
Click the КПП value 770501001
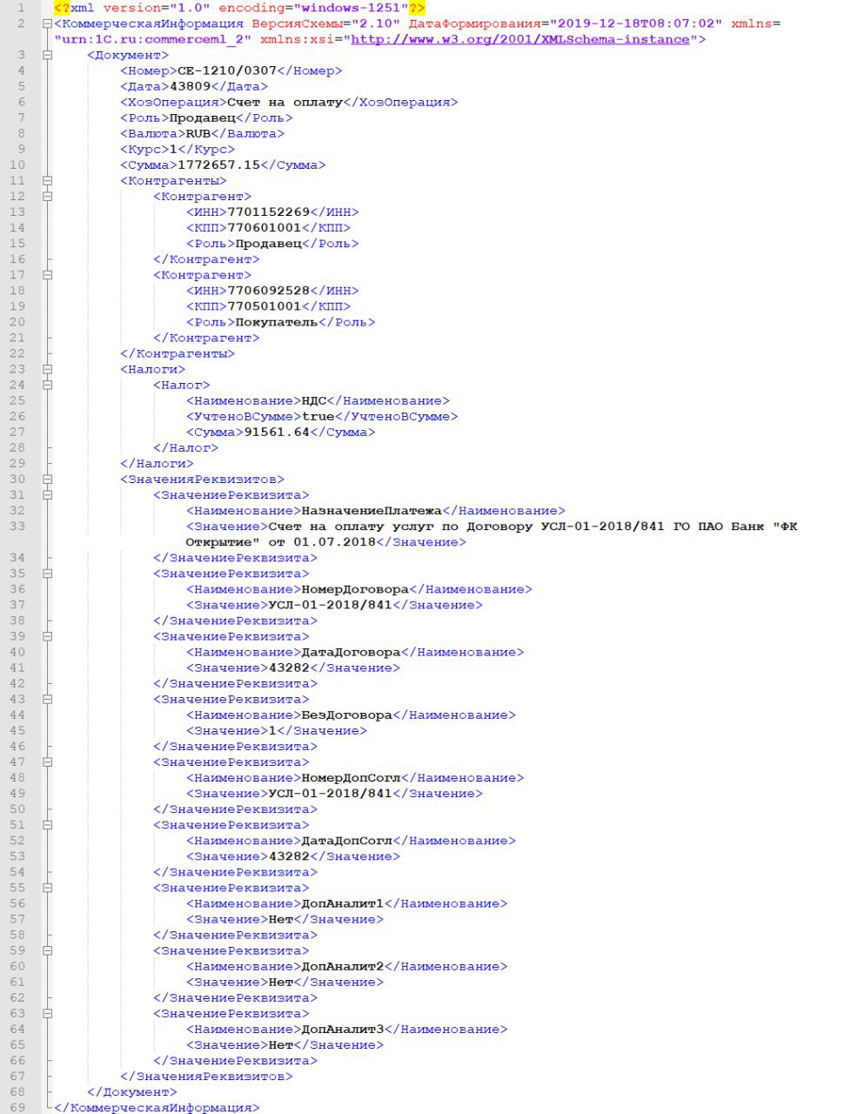coord(264,306)
